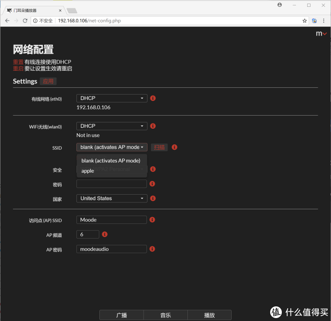Click the info icon right of 扫描 button
This screenshot has width=331, height=321.
(x=174, y=147)
